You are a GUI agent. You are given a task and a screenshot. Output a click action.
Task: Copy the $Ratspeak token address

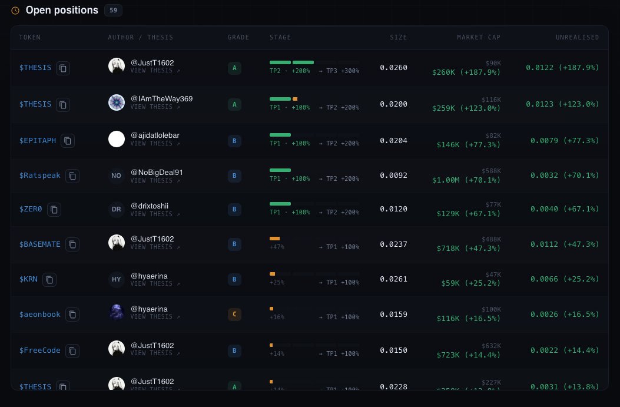(72, 176)
